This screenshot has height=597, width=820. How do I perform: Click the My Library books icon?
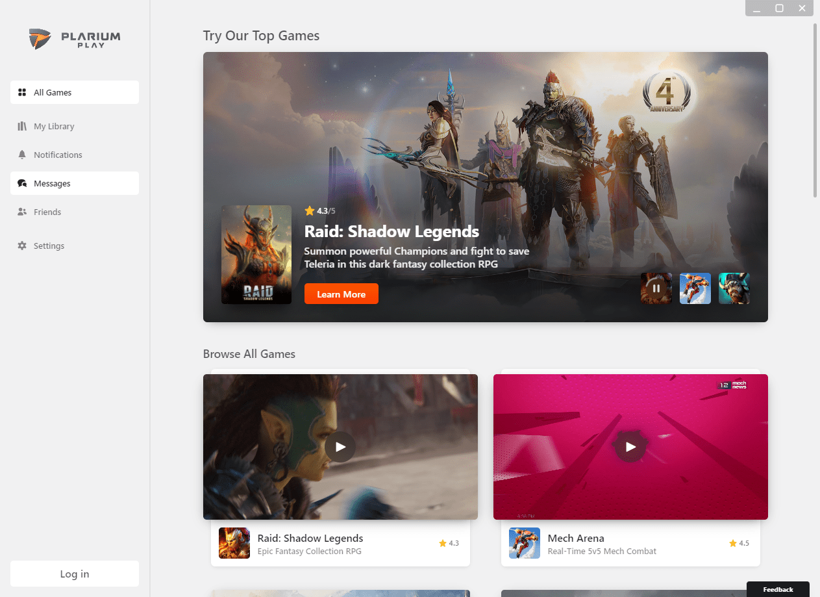(22, 126)
